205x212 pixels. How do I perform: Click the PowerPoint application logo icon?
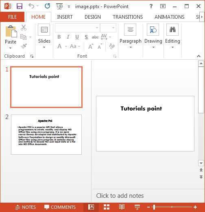(8, 6)
